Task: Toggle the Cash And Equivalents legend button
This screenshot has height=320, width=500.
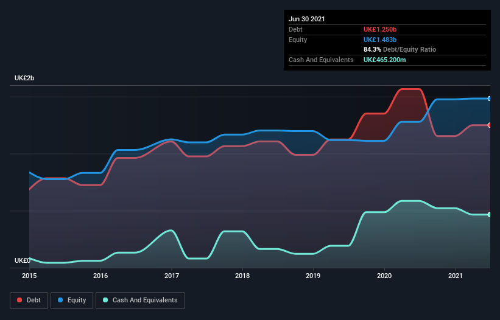Action: point(140,301)
